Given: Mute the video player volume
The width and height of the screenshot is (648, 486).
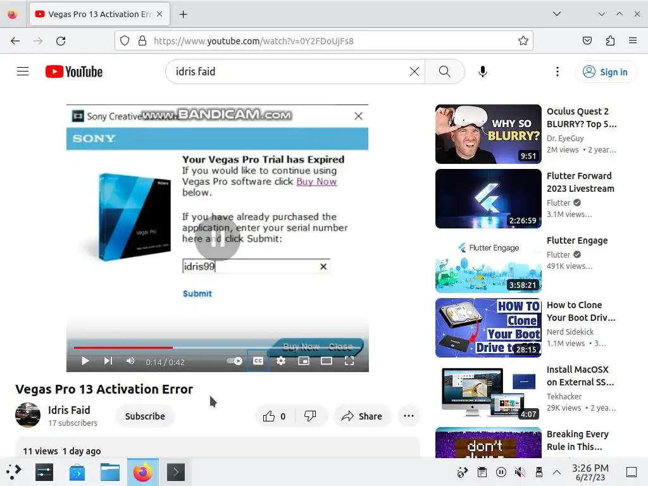Looking at the screenshot, I should tap(130, 361).
